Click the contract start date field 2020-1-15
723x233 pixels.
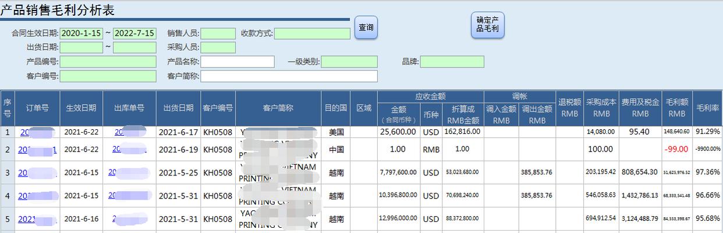pos(81,34)
